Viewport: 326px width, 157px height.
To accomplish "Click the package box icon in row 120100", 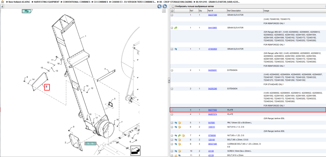I will pos(179,140).
